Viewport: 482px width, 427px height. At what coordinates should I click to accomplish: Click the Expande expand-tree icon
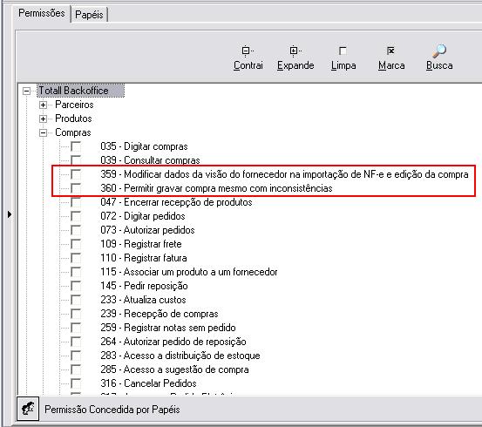pos(295,51)
